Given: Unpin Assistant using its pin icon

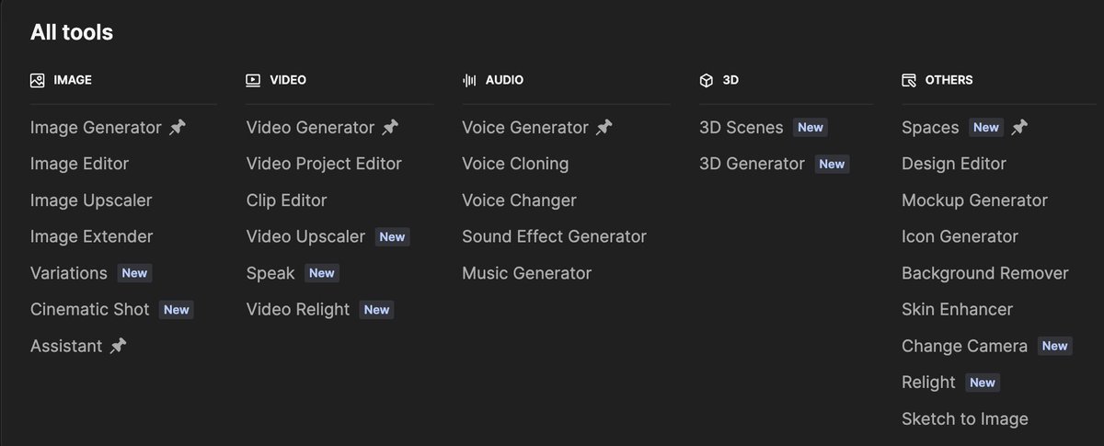Looking at the screenshot, I should (x=118, y=347).
